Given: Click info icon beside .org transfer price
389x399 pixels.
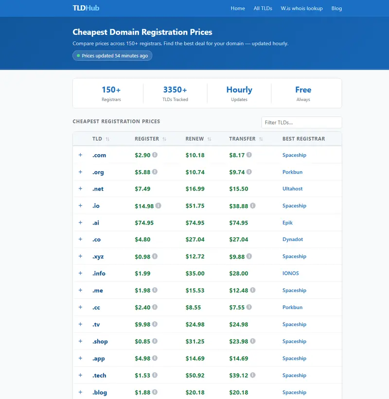Looking at the screenshot, I should [249, 172].
